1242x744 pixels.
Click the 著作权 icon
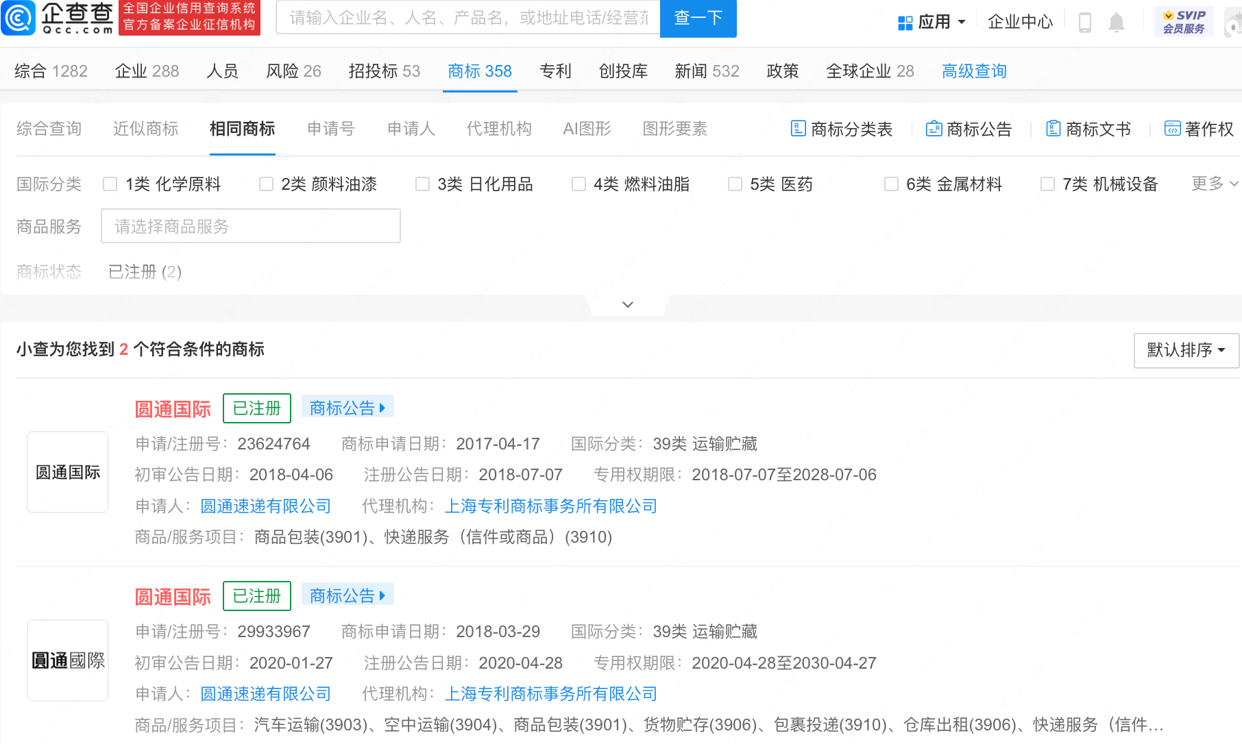point(1172,128)
